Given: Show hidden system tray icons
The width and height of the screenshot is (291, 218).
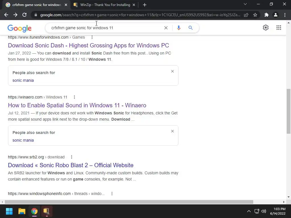Looking at the screenshot, I should [249, 211].
